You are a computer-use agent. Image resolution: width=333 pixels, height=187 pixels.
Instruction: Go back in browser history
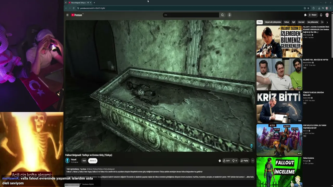coord(66,8)
